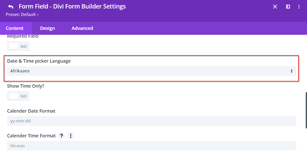This screenshot has width=307, height=158.
Task: Click the help question mark beside Calender Time Format
Action: tap(61, 136)
